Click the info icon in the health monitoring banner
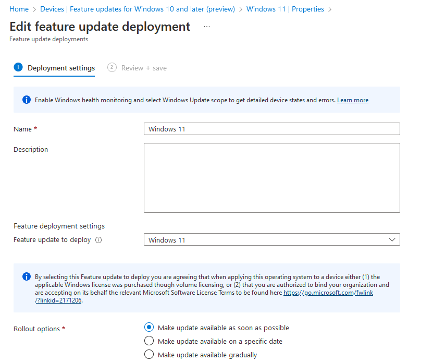Image resolution: width=433 pixels, height=362 pixels. (26, 100)
